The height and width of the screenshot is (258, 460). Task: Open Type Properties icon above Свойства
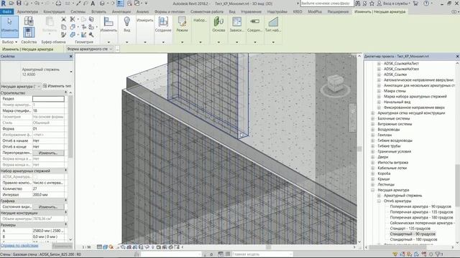pos(29,21)
